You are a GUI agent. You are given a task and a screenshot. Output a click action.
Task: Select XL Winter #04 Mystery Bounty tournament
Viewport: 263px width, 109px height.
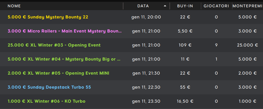point(64,59)
